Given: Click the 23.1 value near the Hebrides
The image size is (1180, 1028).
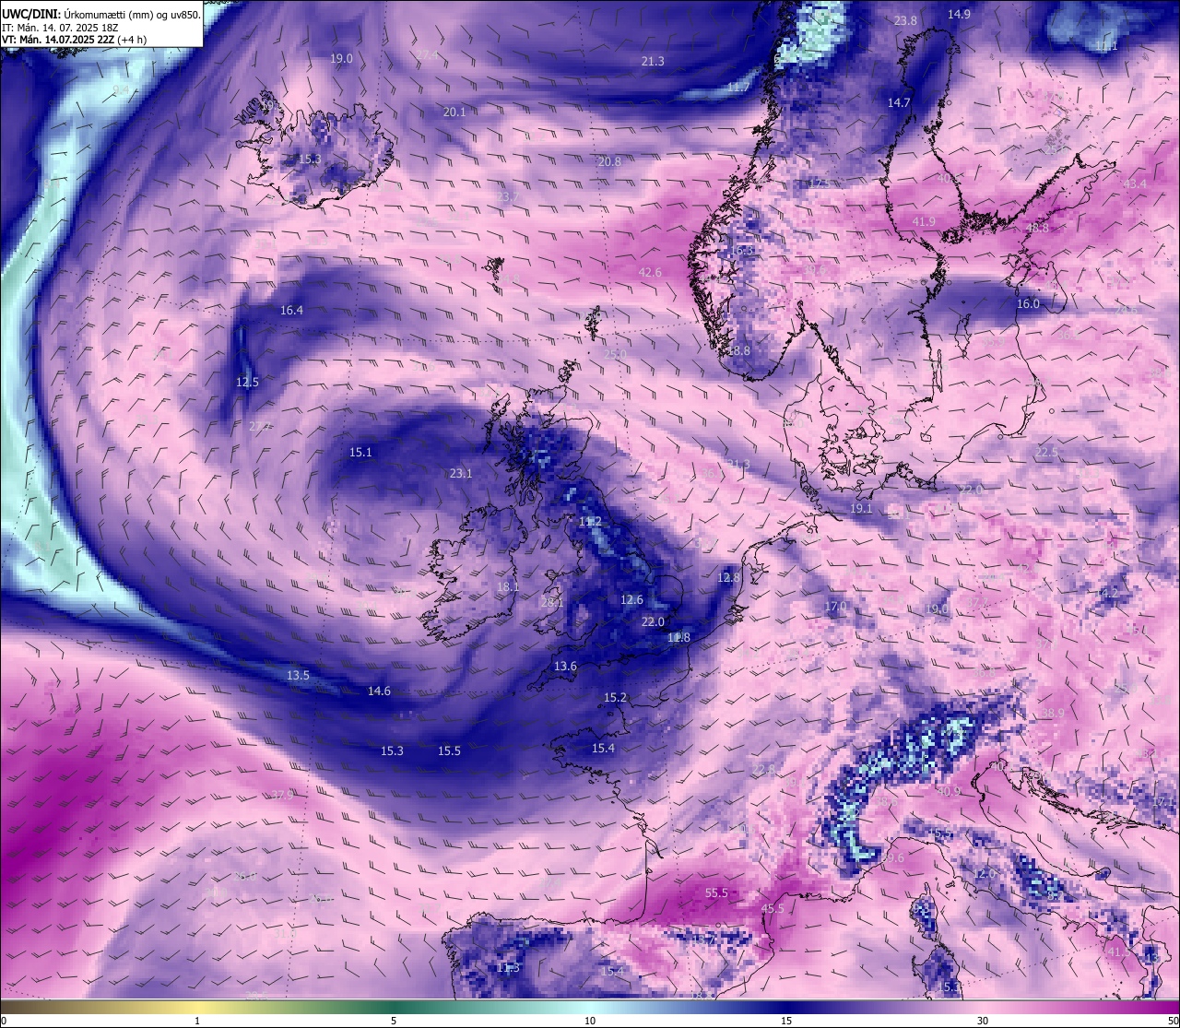Looking at the screenshot, I should (x=461, y=474).
